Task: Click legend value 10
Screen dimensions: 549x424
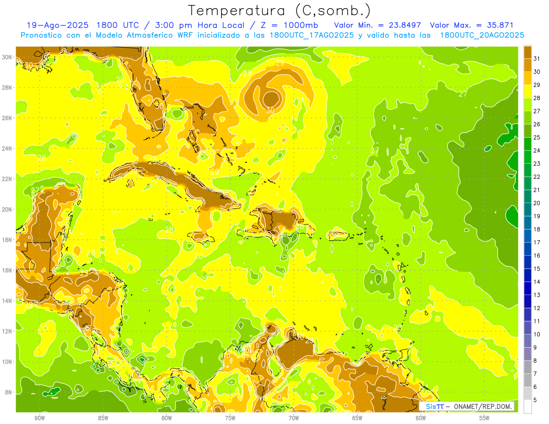Action: coord(537,334)
